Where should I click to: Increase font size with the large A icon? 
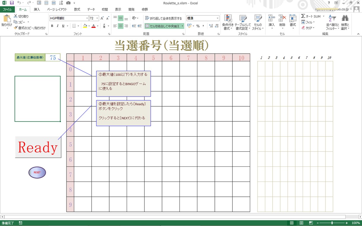coord(102,18)
